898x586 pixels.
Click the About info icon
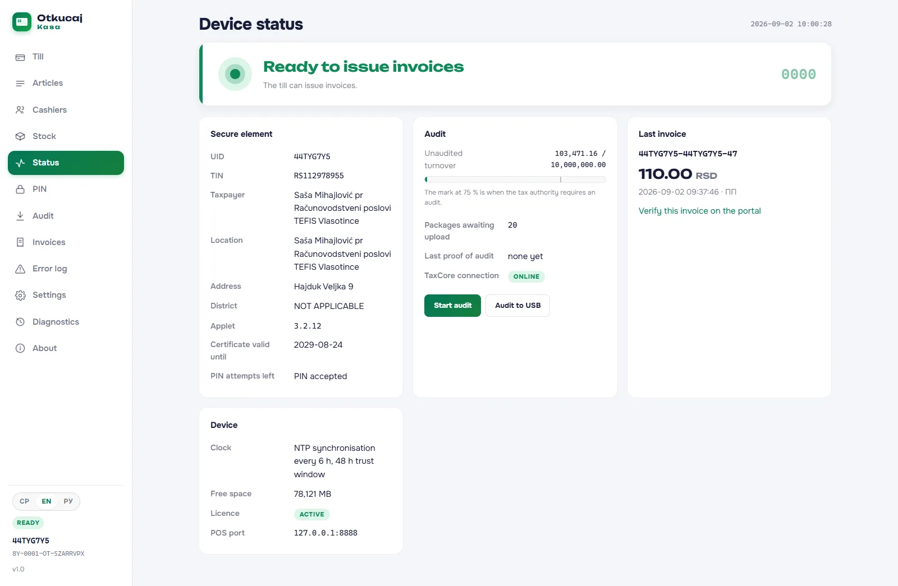click(x=20, y=348)
